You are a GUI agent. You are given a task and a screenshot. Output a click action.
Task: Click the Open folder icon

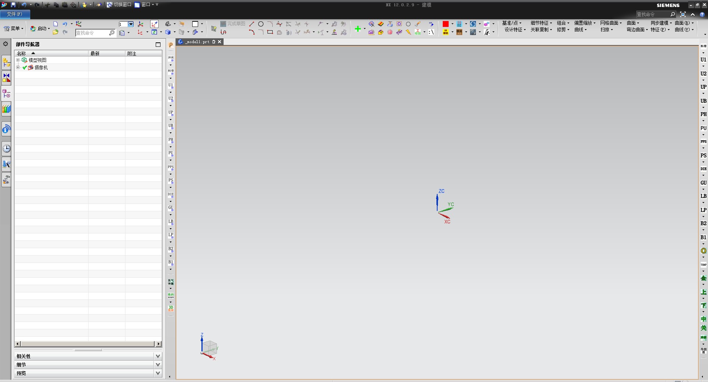(55, 32)
